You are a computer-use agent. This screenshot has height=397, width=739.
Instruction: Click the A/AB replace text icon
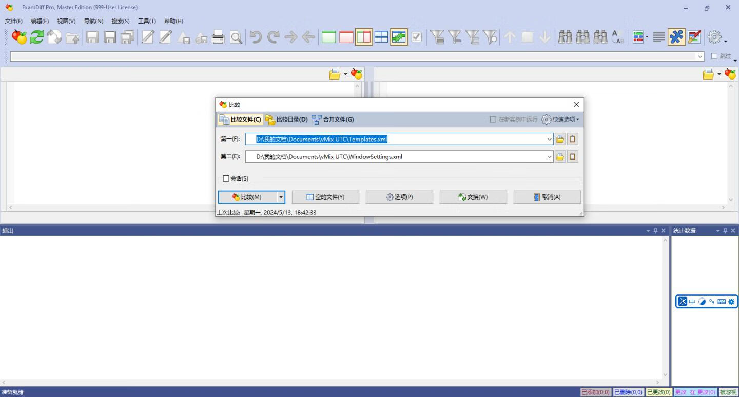coord(618,37)
